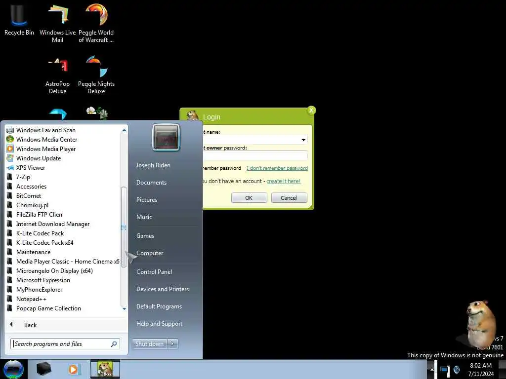
Task: Open Computer from Start menu
Action: [x=150, y=253]
